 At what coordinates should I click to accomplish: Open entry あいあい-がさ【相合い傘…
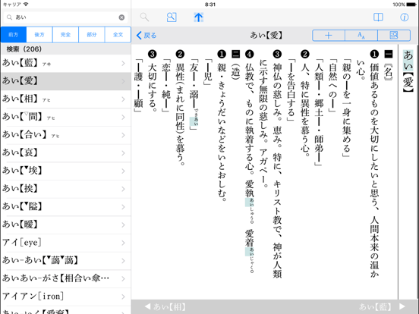coord(66,278)
